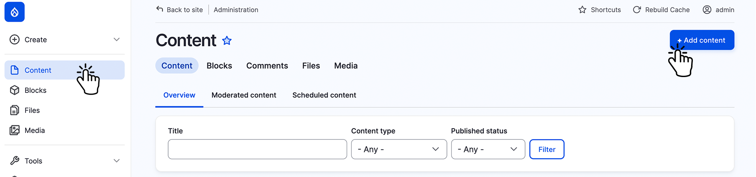Open Blocks from the sidebar
Screen dimensions: 756x177
pyautogui.click(x=35, y=90)
